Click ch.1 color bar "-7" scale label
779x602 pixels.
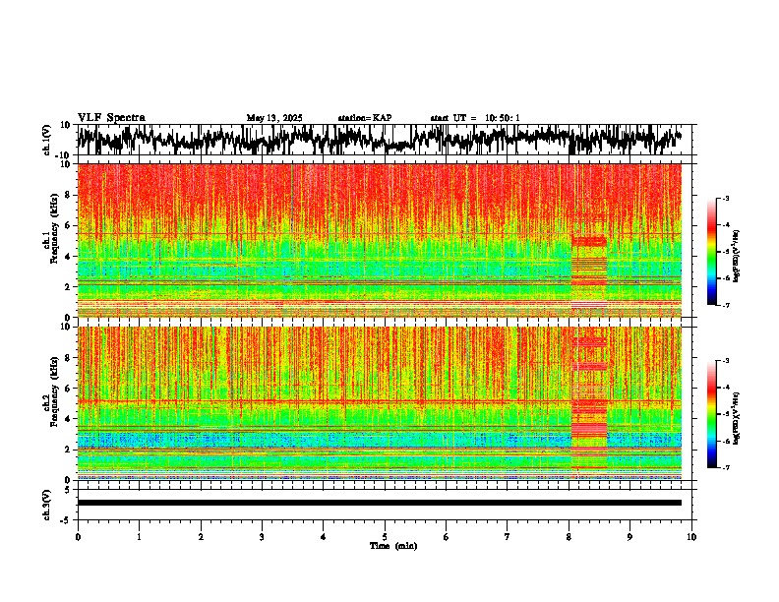click(726, 305)
